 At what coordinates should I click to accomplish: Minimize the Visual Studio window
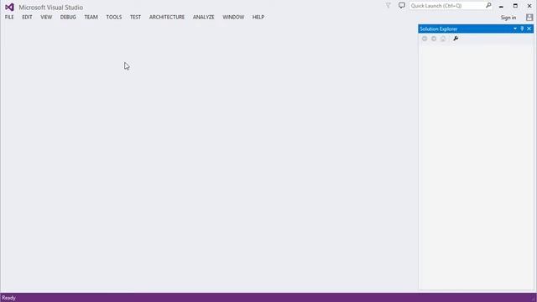tap(501, 6)
